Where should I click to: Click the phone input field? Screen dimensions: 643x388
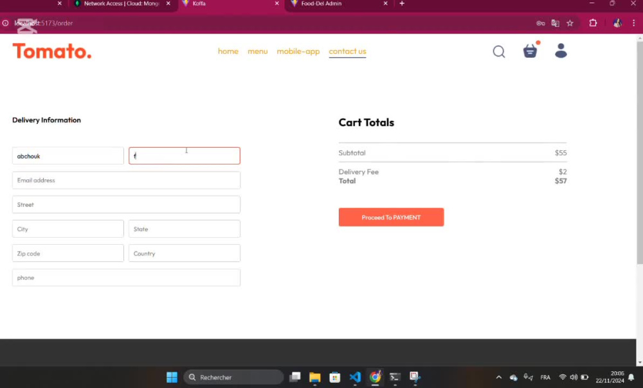click(126, 278)
